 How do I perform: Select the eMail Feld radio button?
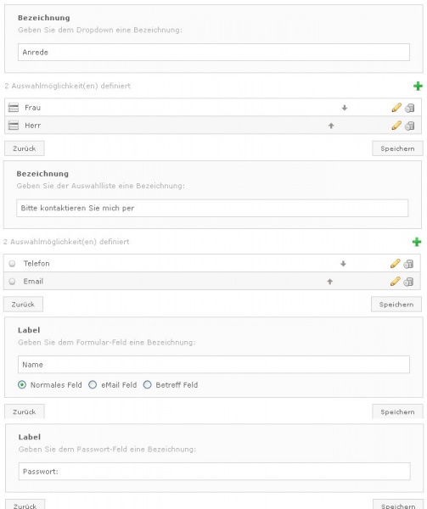(x=93, y=384)
